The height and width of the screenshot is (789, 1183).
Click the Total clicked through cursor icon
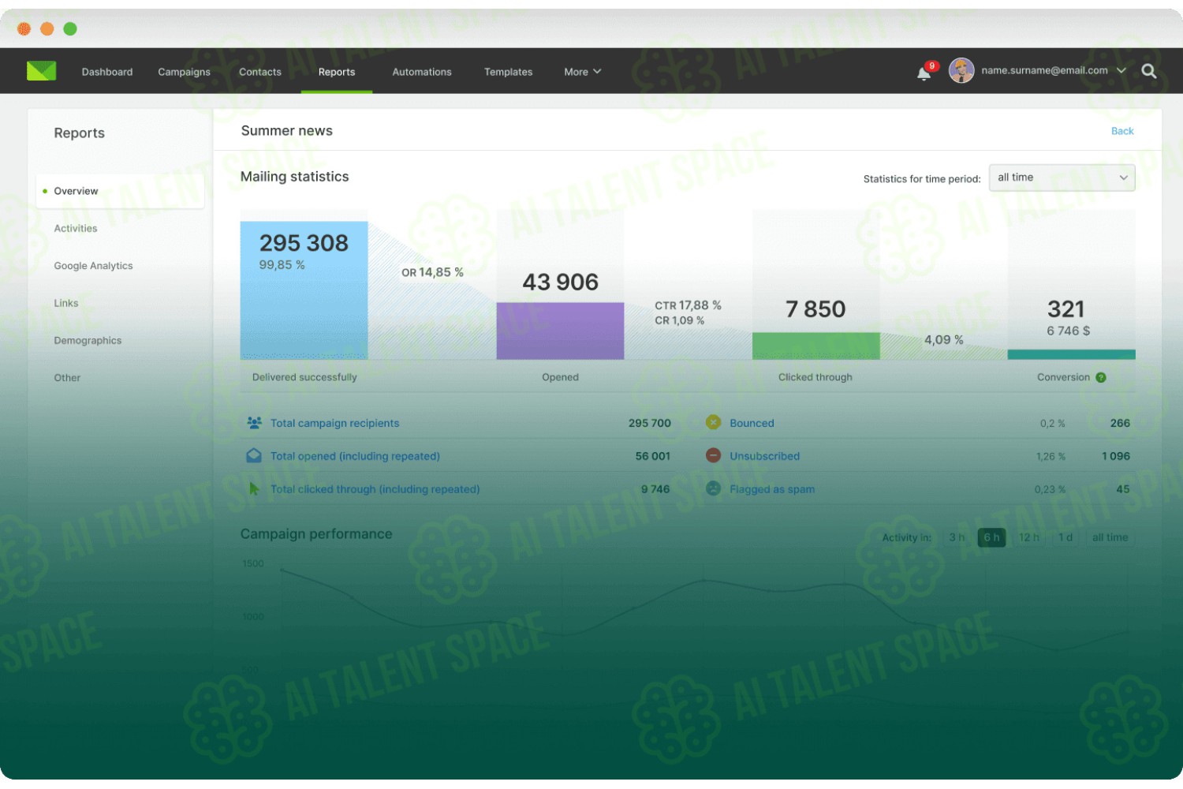[x=254, y=489]
